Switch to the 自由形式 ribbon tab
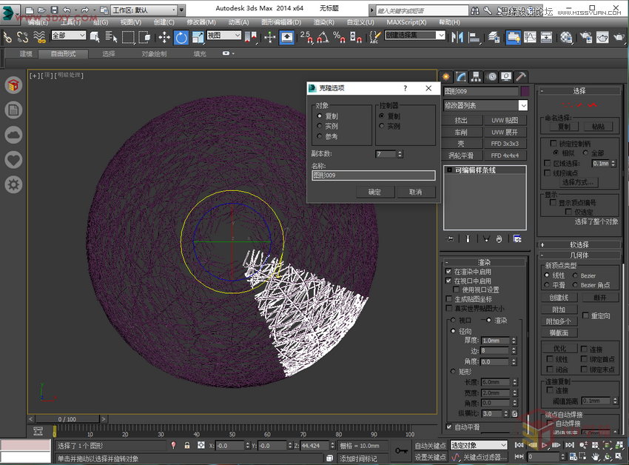 (x=63, y=53)
